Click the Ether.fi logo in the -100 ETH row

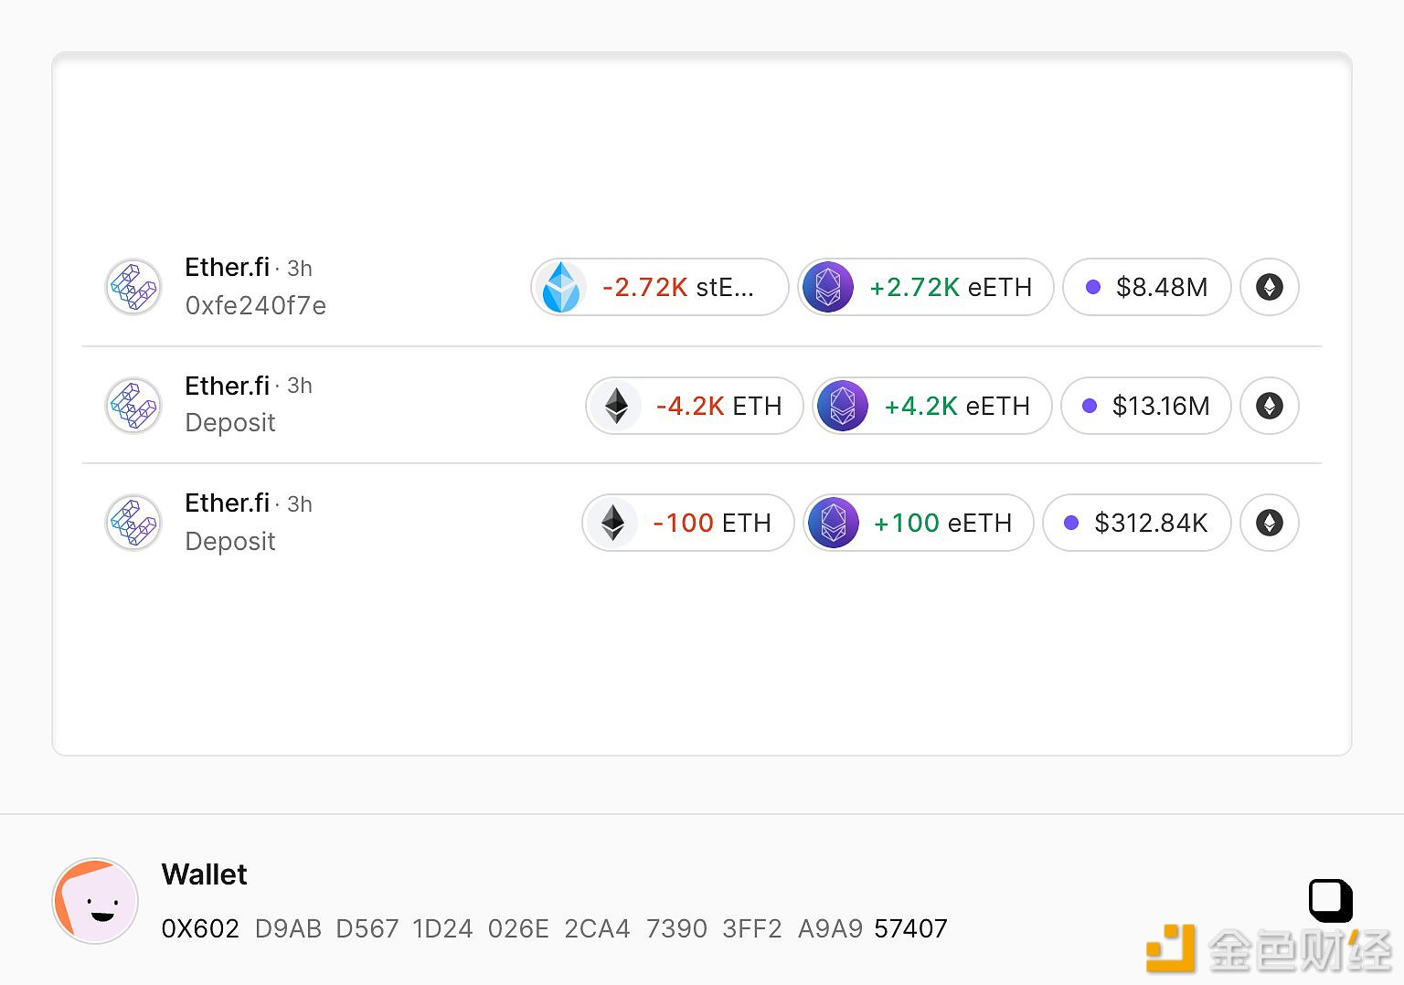pos(133,523)
